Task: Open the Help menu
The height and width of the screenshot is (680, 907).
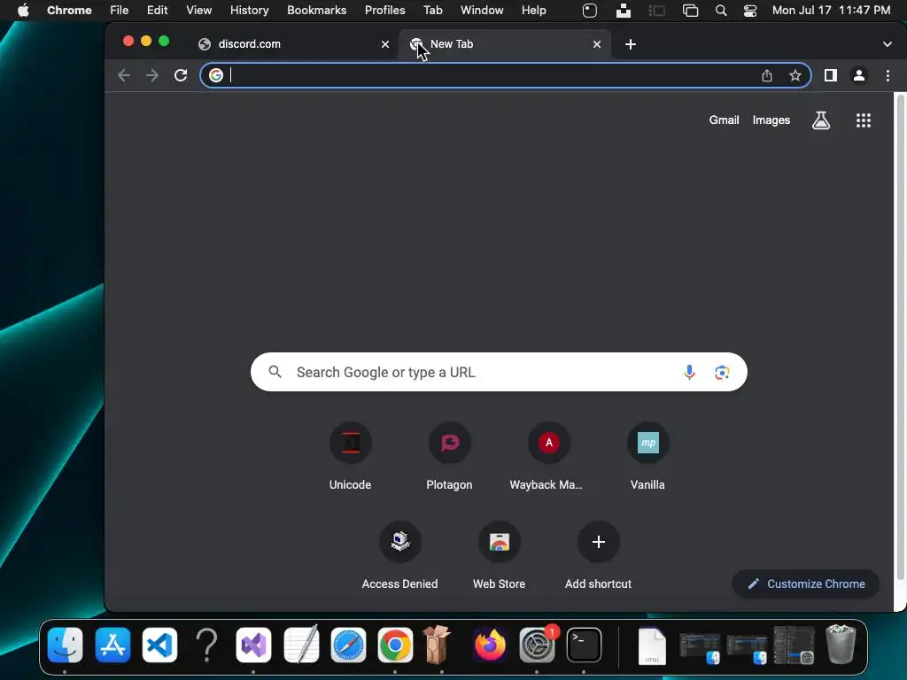Action: 534,11
